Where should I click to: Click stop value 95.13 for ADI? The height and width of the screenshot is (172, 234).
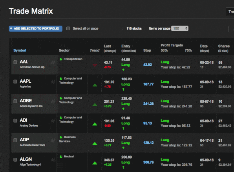[x=148, y=123]
